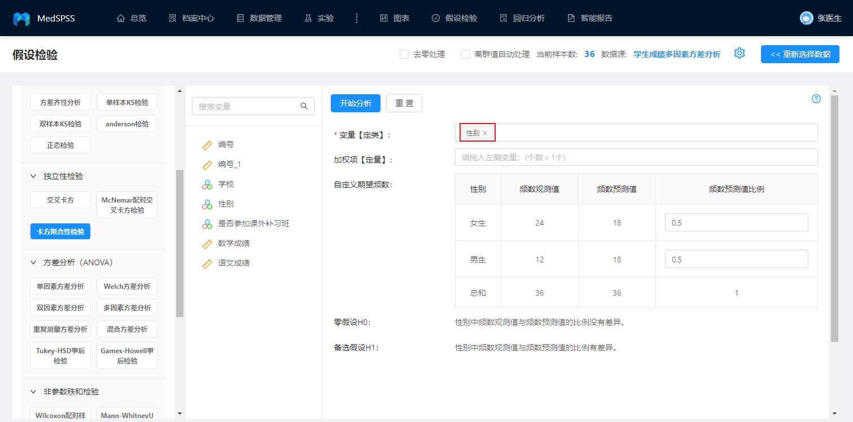The height and width of the screenshot is (422, 853).
Task: Enable the 去零处理 checkbox
Action: pos(404,54)
